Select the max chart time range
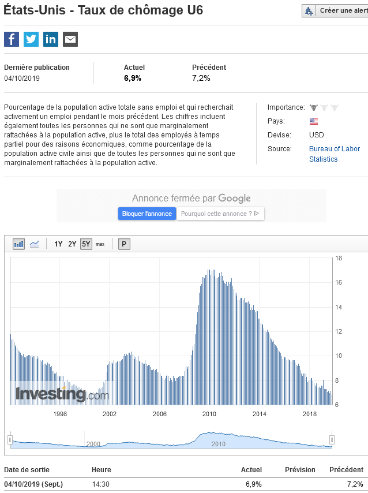The width and height of the screenshot is (368, 493). (100, 244)
